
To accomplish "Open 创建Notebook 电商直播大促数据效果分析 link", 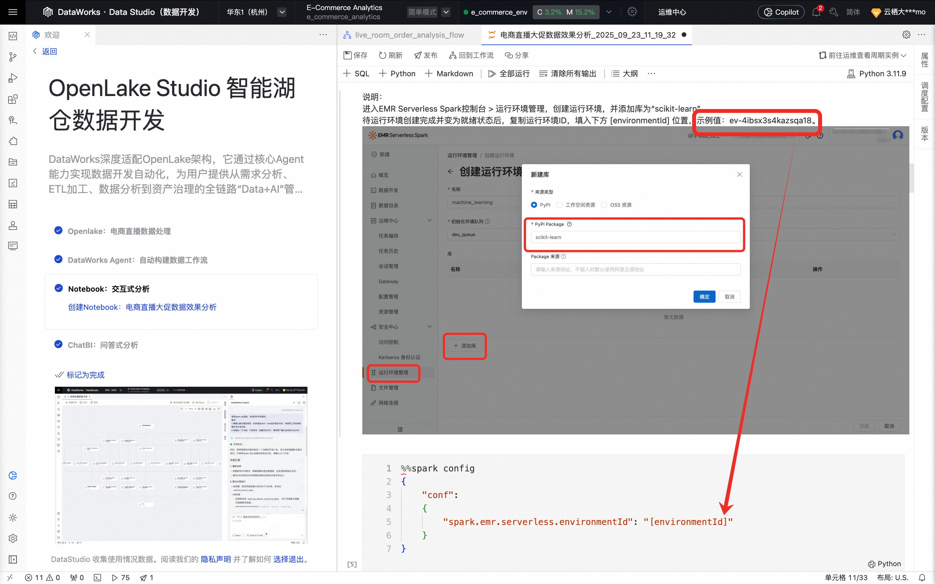I will pyautogui.click(x=142, y=307).
